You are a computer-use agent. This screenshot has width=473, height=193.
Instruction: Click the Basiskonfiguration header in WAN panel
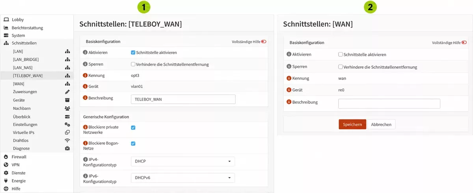pos(307,43)
